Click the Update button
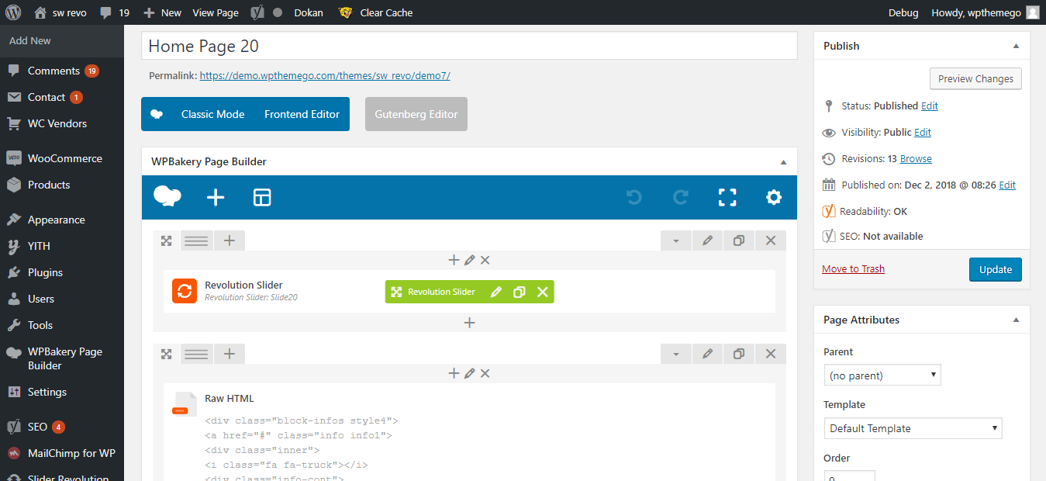The image size is (1046, 481). (996, 269)
